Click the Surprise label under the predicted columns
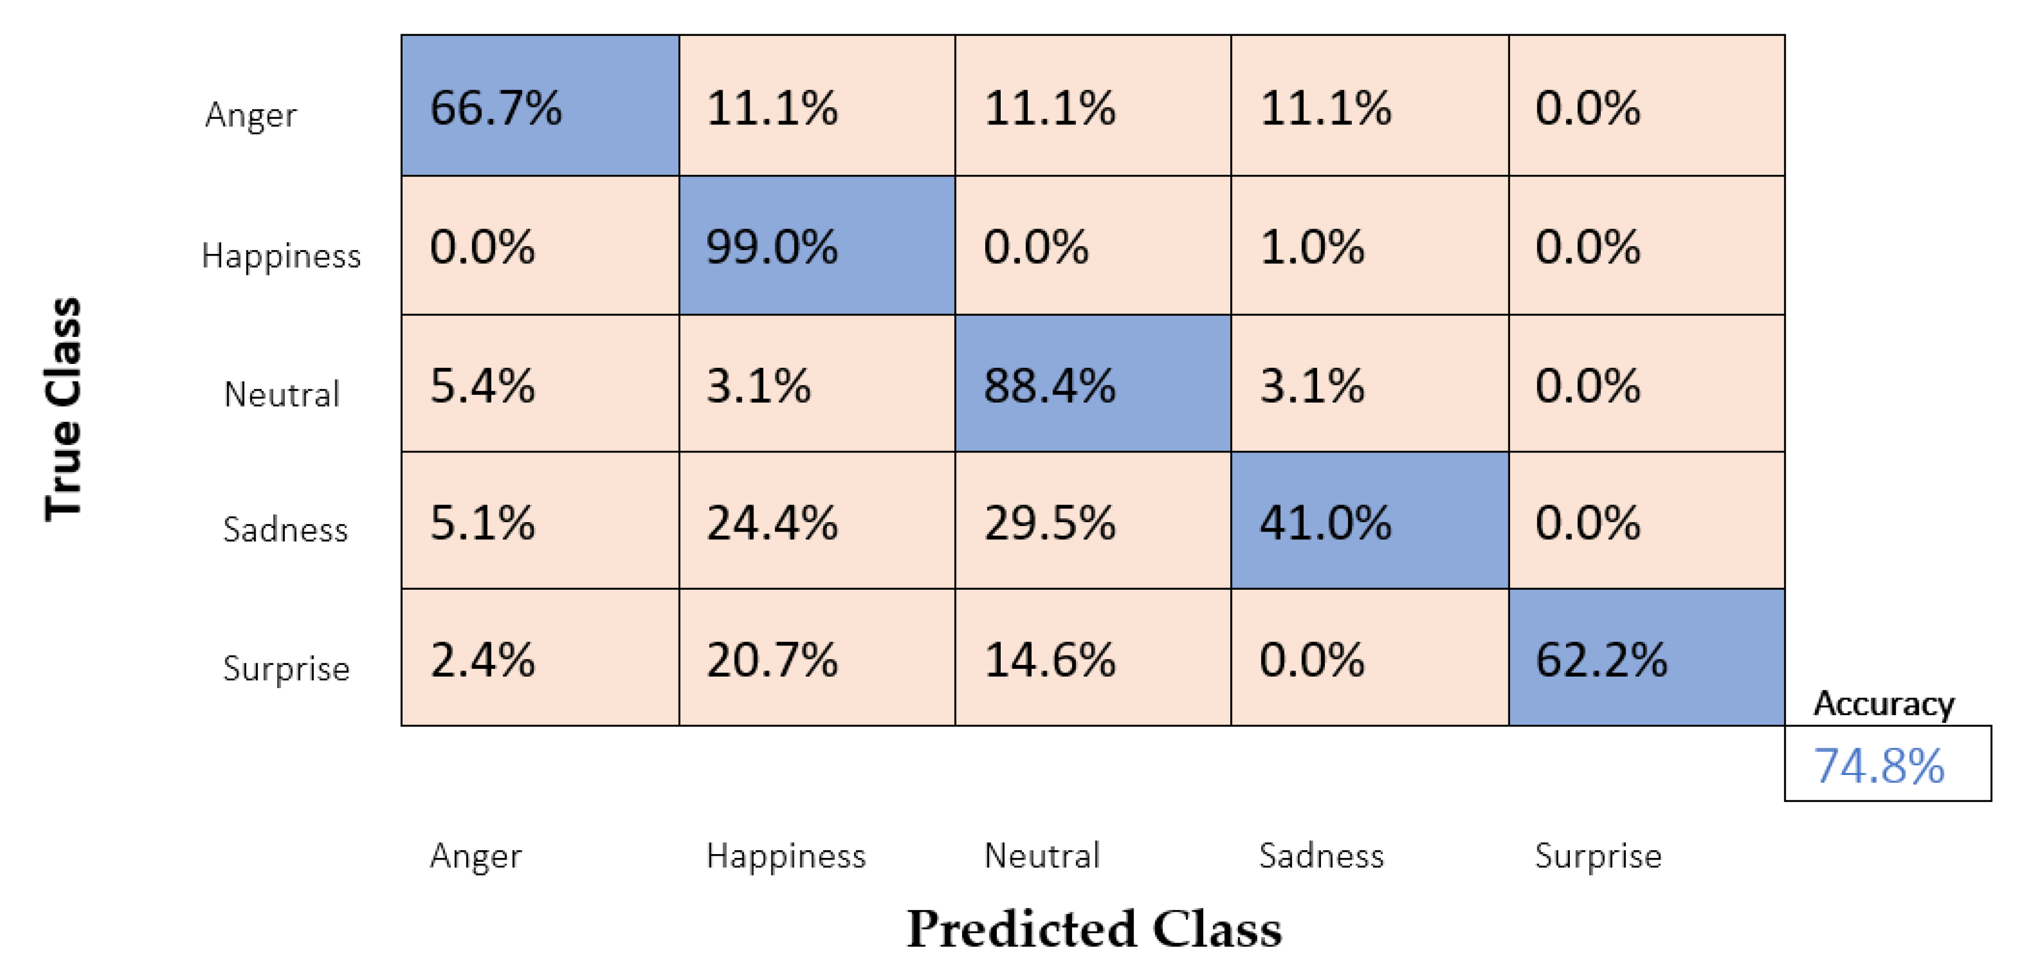 coord(1598,855)
